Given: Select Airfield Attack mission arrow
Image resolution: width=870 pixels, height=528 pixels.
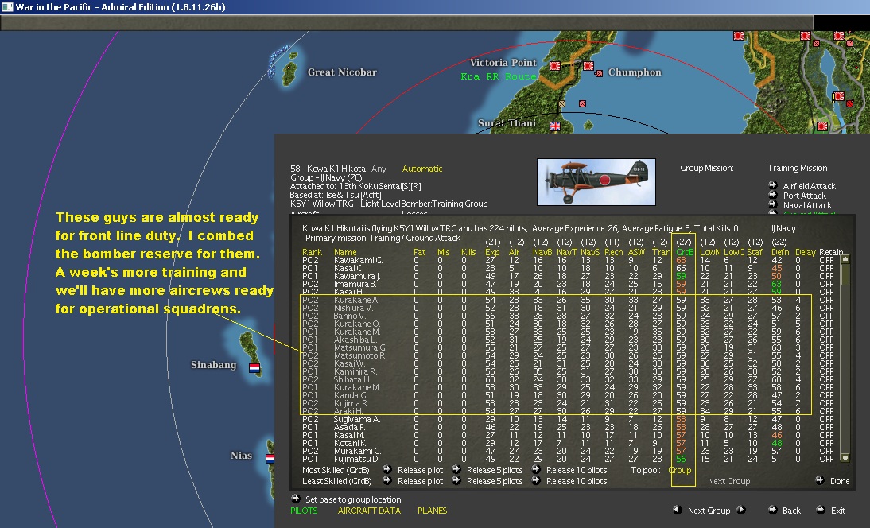Looking at the screenshot, I should (772, 185).
